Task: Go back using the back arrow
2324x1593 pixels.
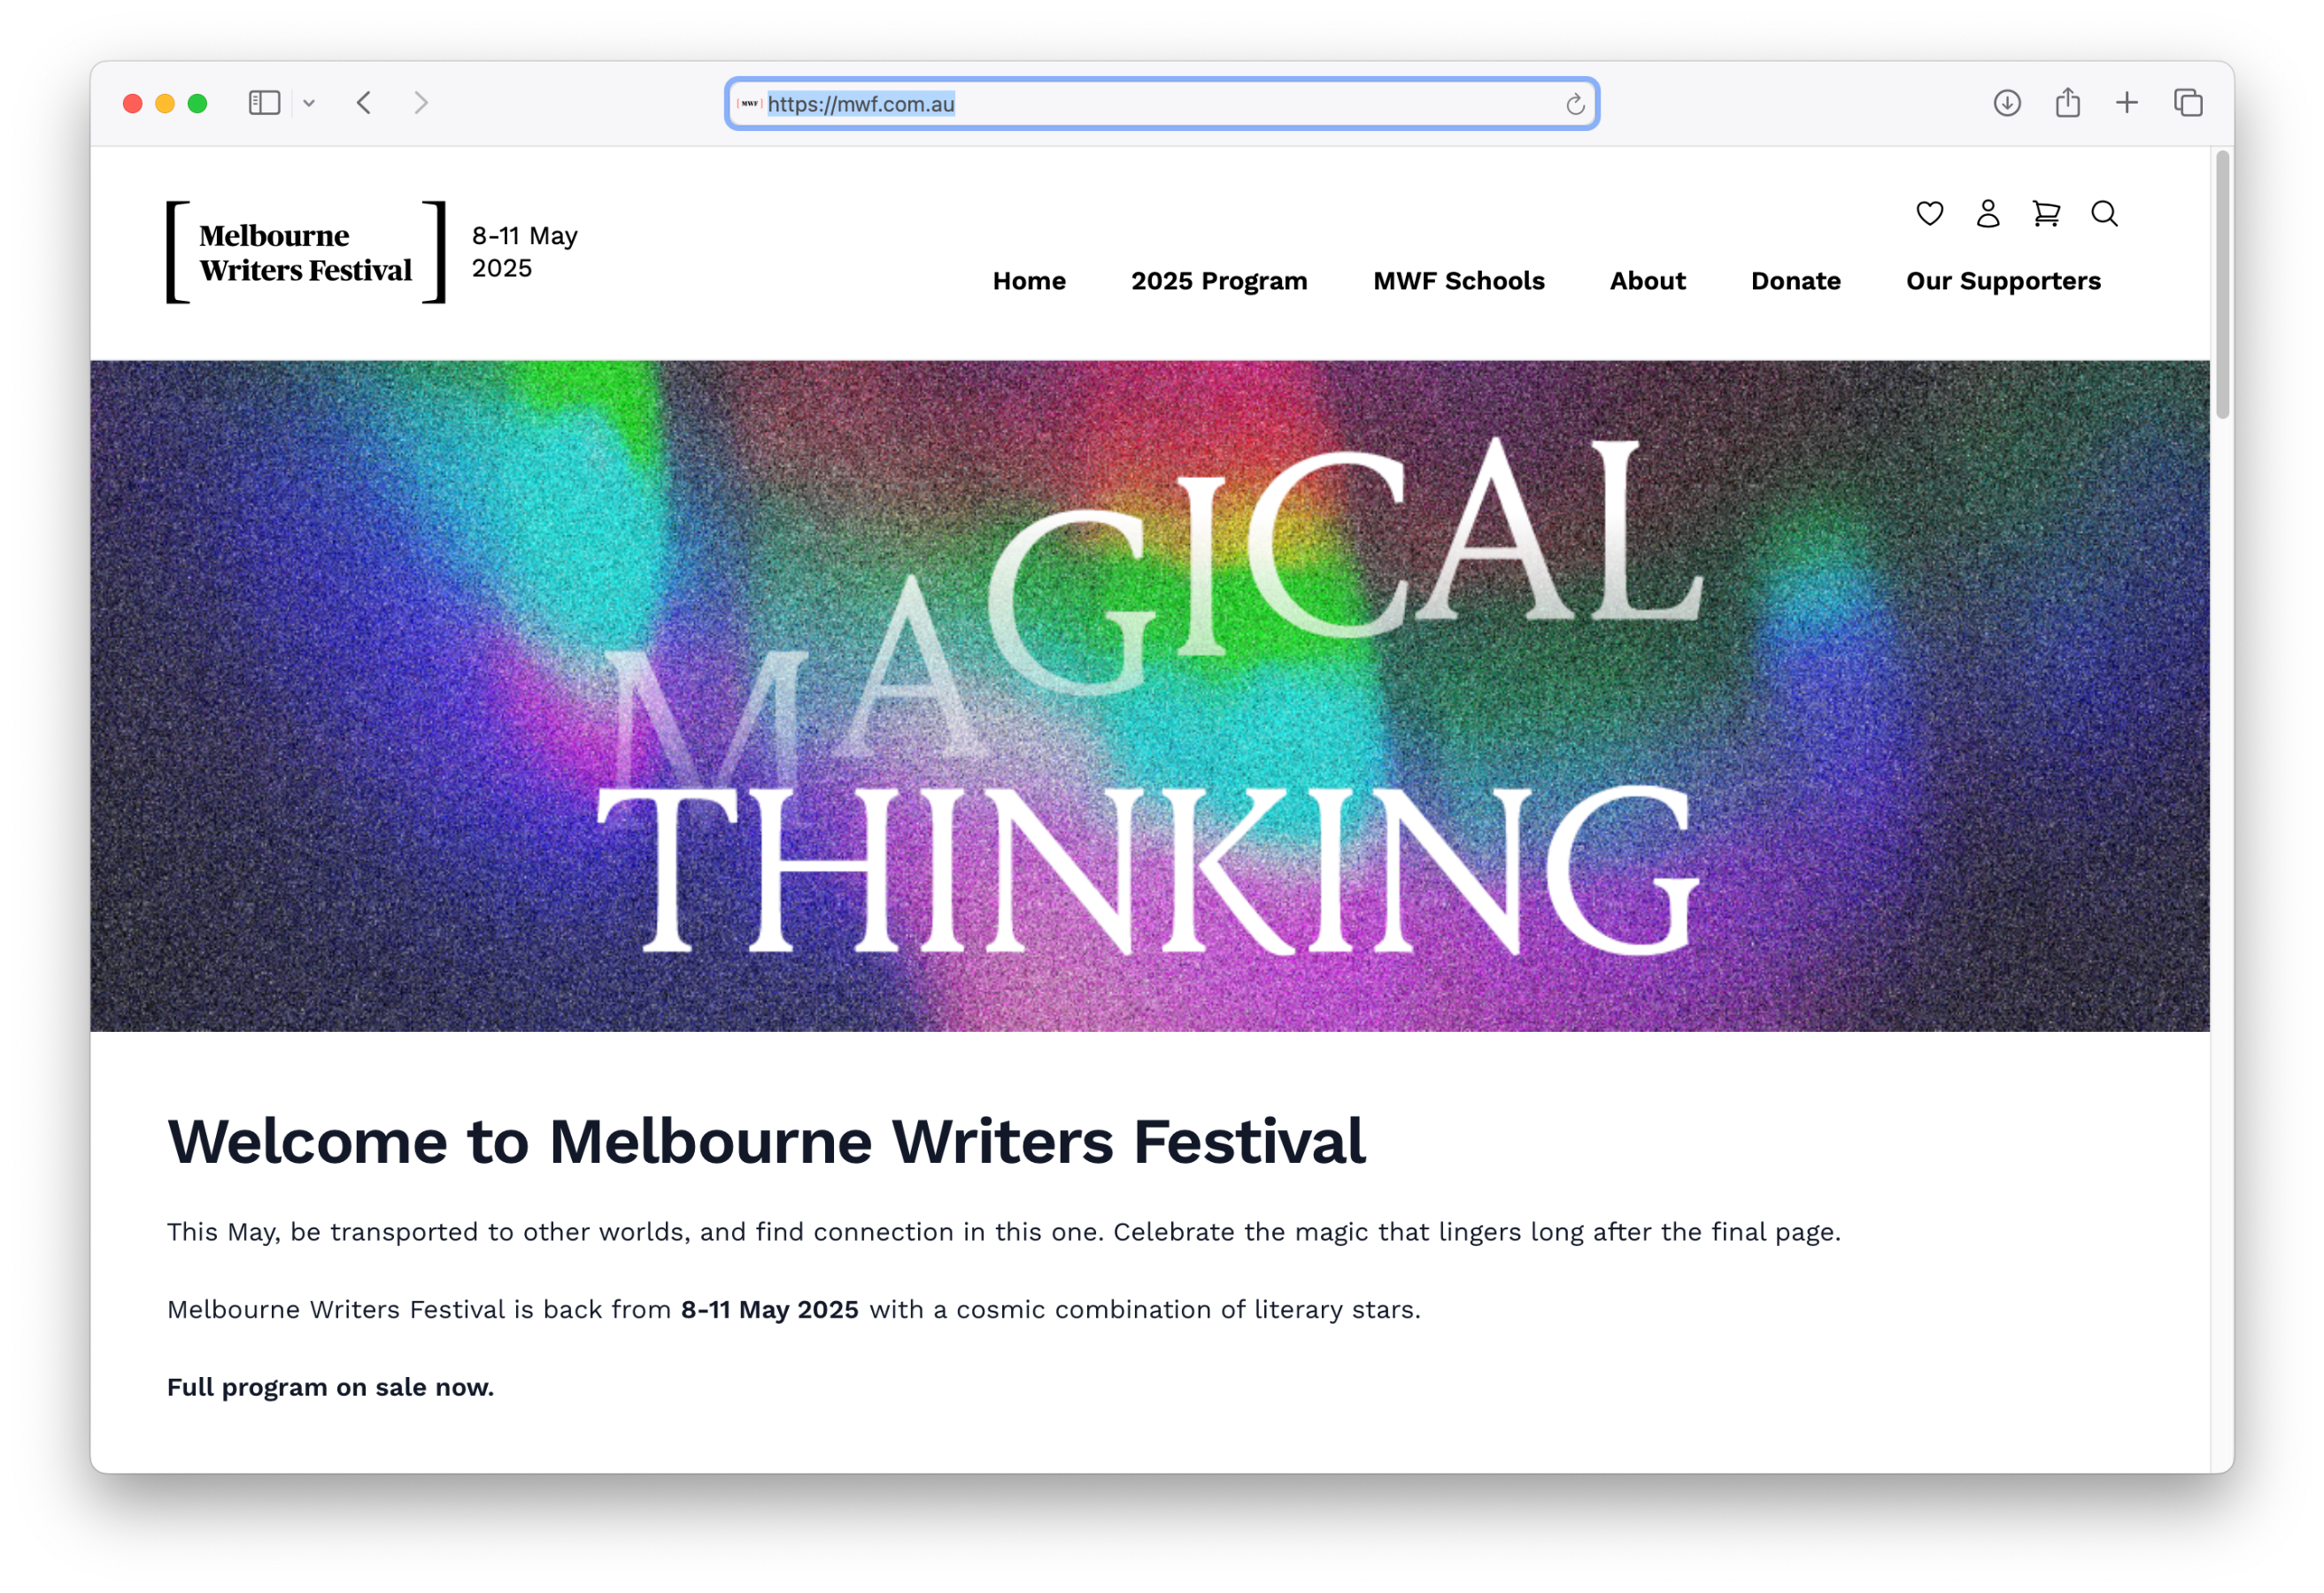Action: [x=364, y=103]
